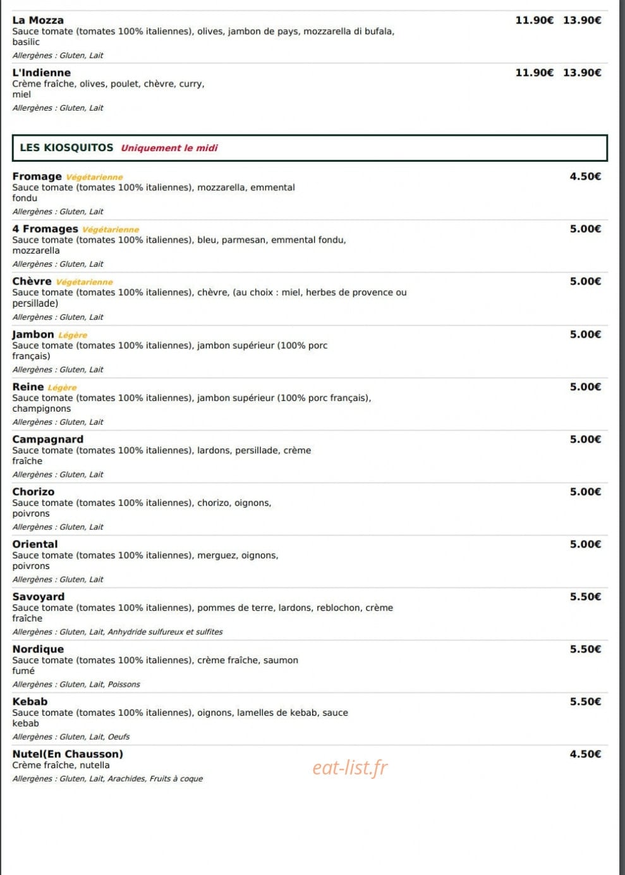Click the 5.00€ price for Oriental
Image resolution: width=625 pixels, height=875 pixels.
(586, 544)
